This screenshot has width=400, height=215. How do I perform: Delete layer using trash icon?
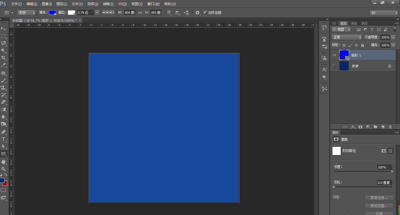(x=390, y=127)
